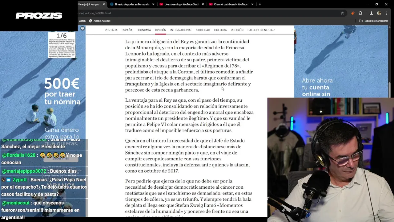Open the 'Todos los marcadores' folder

click(x=373, y=21)
